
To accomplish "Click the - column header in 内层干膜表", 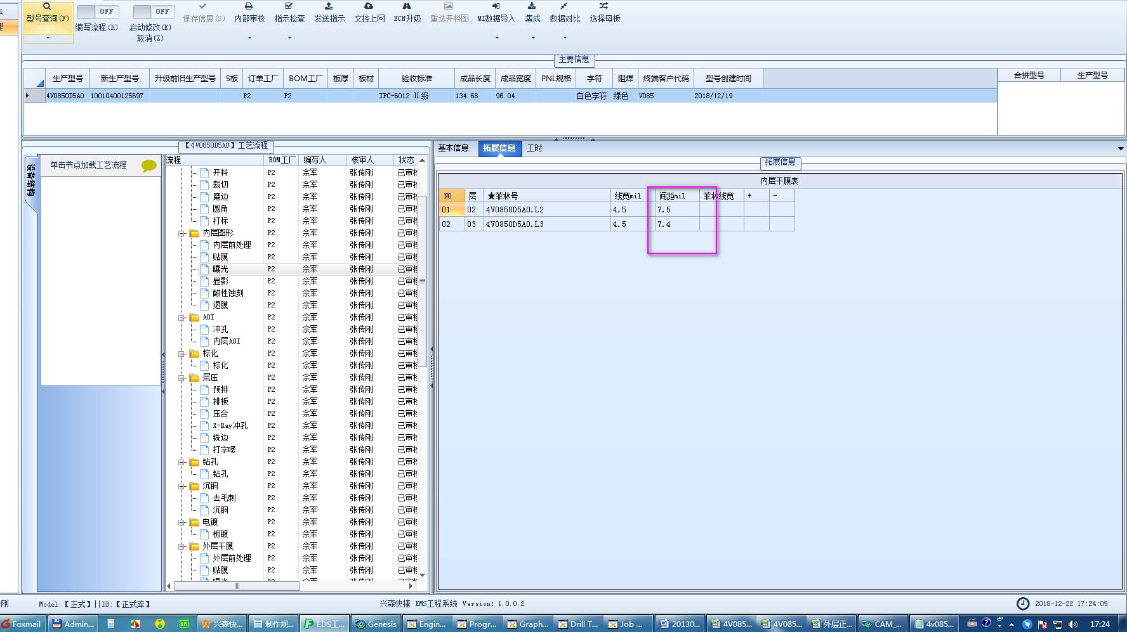I will pos(782,196).
